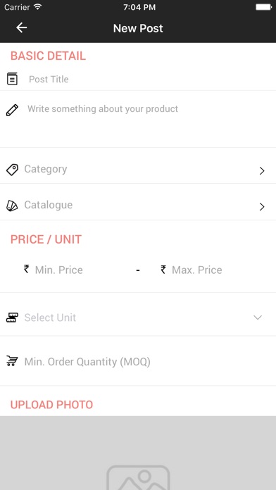The height and width of the screenshot is (490, 276).
Task: Click the rupee symbol before Min. Price
Action: [x=27, y=269]
